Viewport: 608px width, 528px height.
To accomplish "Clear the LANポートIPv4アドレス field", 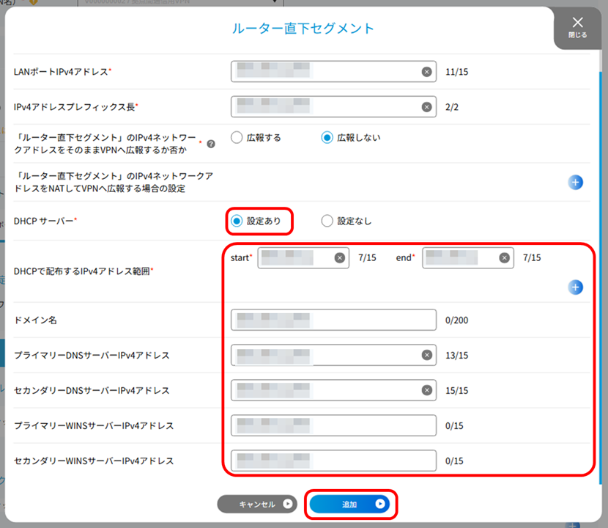I will click(x=426, y=72).
